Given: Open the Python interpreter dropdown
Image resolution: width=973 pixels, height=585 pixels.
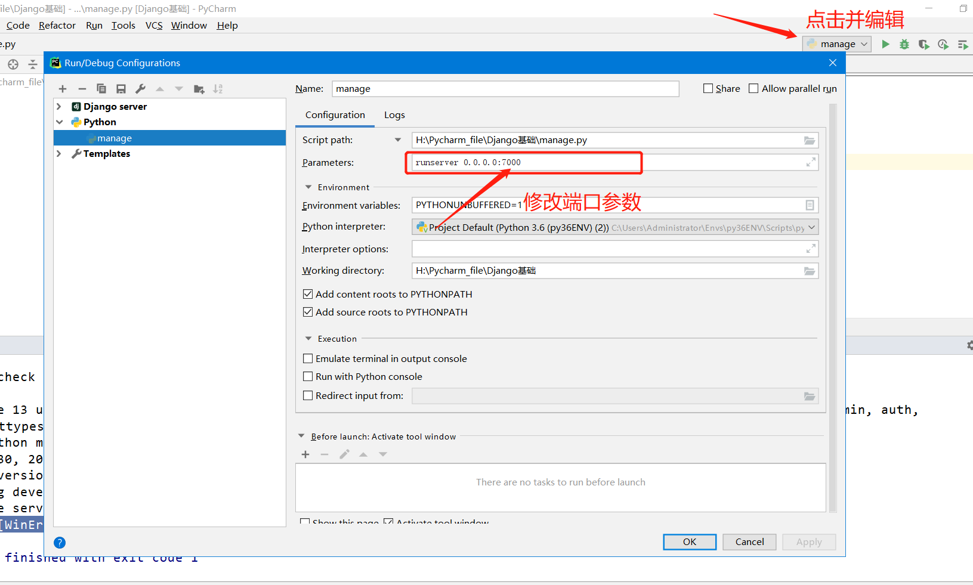Looking at the screenshot, I should [810, 227].
